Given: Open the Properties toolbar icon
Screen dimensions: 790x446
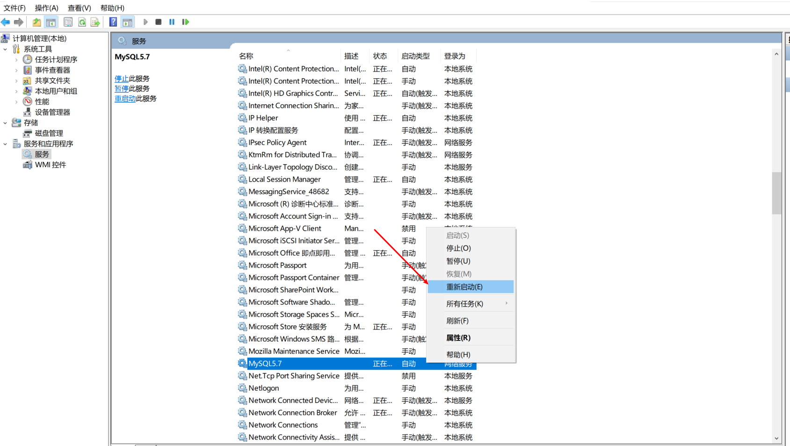Looking at the screenshot, I should coord(68,22).
